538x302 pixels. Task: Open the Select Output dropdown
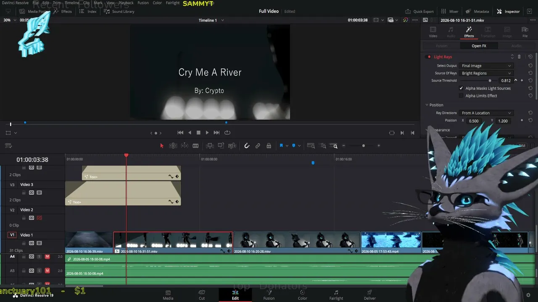tap(486, 66)
